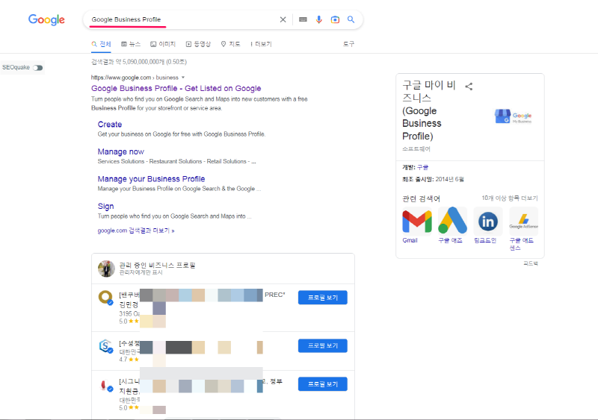Open the 구글 developer link

(x=422, y=168)
